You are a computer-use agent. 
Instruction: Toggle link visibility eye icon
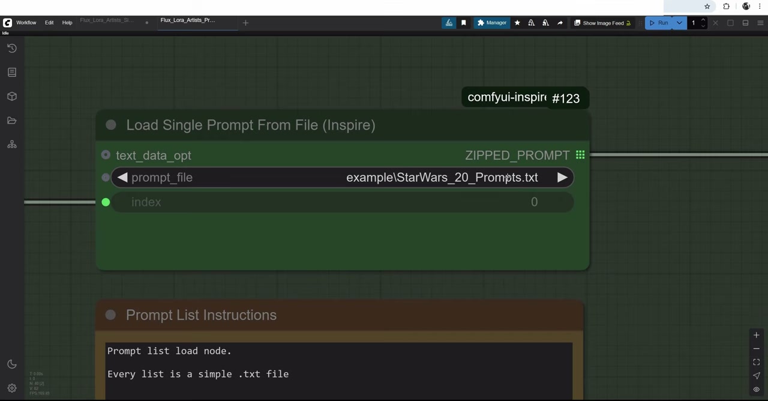(x=756, y=390)
